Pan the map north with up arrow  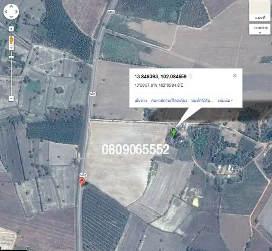11,7
